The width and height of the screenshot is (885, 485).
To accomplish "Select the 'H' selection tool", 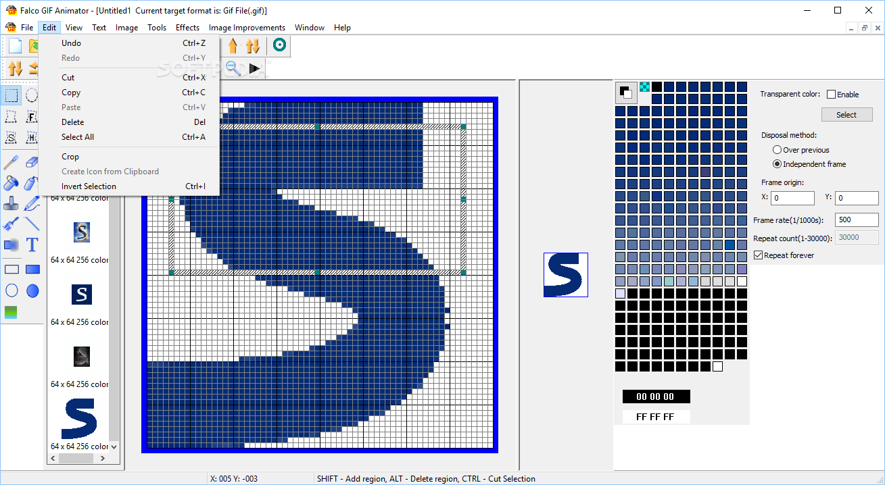I will tap(32, 137).
